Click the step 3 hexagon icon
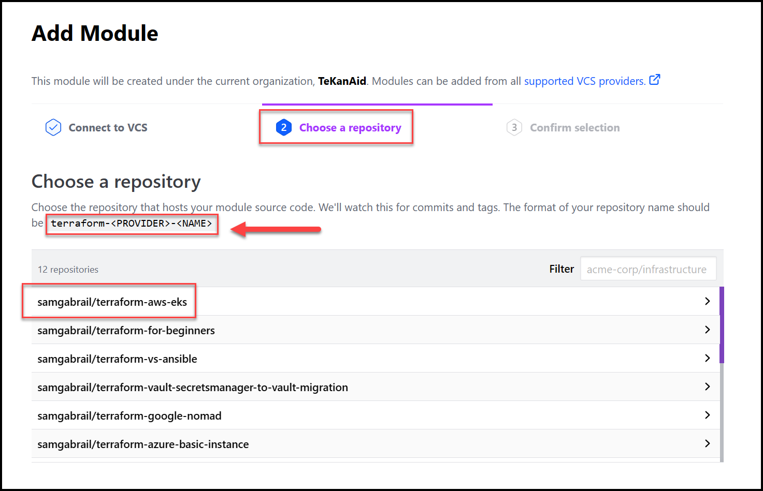The height and width of the screenshot is (491, 763). (x=514, y=127)
